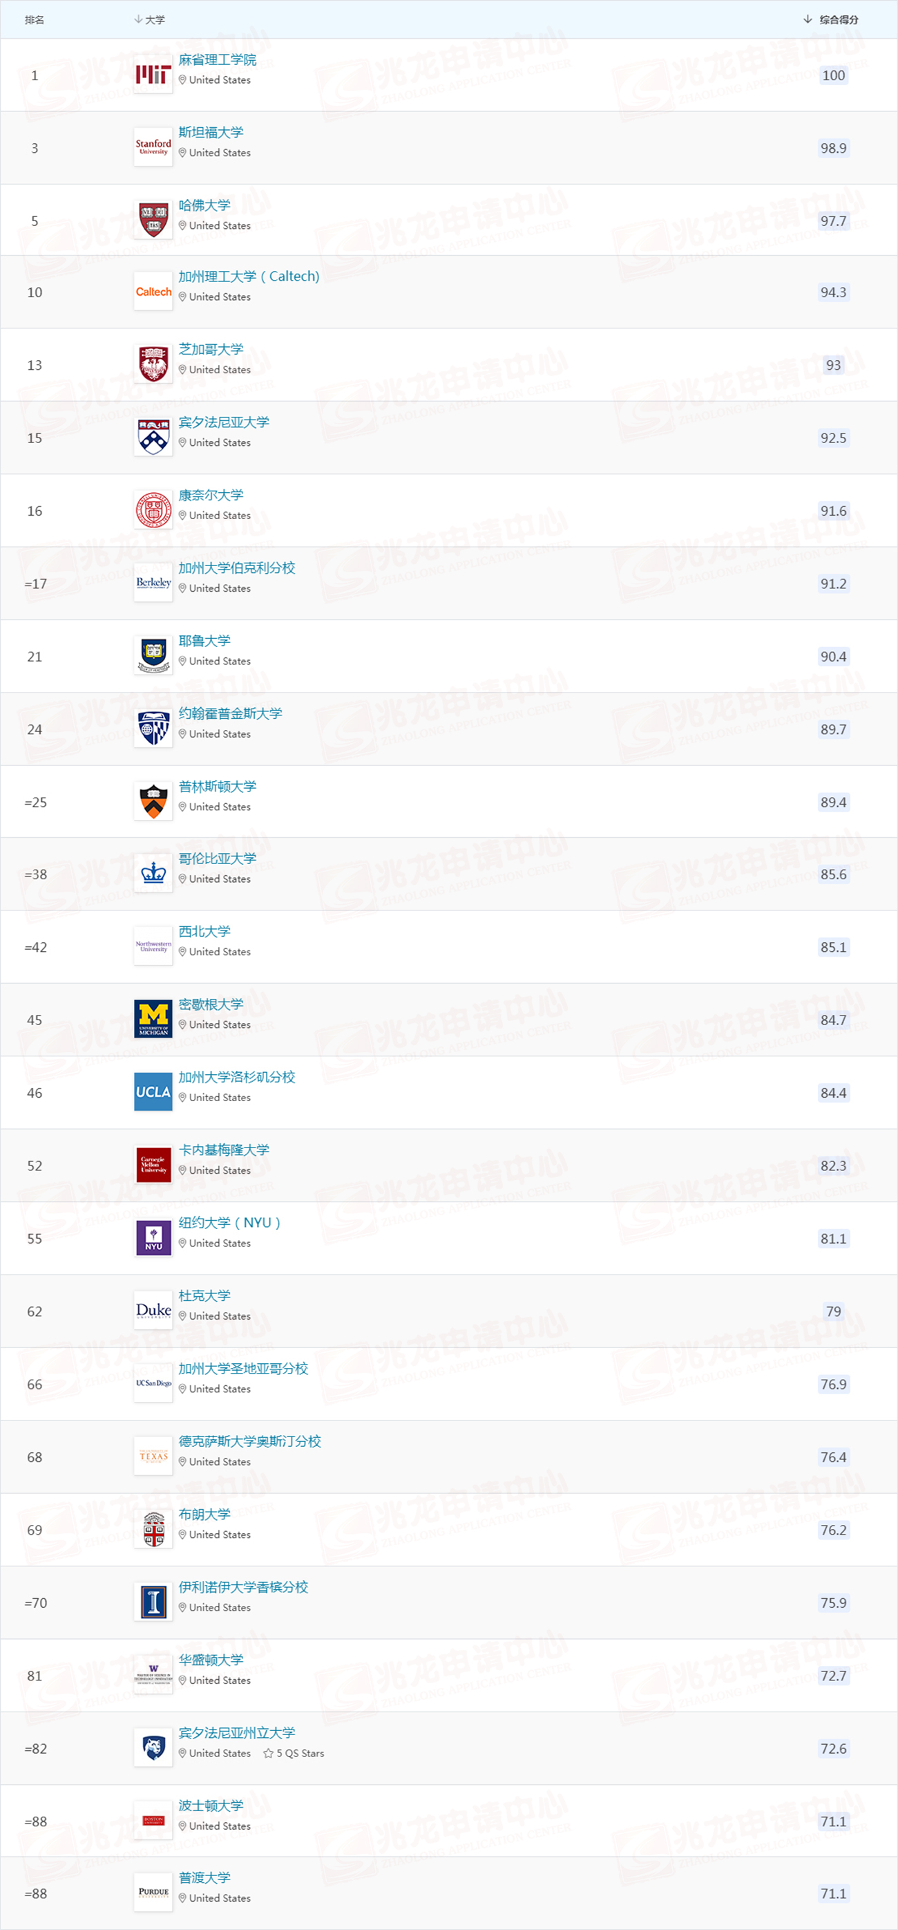898x1930 pixels.
Task: Open 德克萨斯大学奥斯汀分校 link
Action: point(249,1441)
